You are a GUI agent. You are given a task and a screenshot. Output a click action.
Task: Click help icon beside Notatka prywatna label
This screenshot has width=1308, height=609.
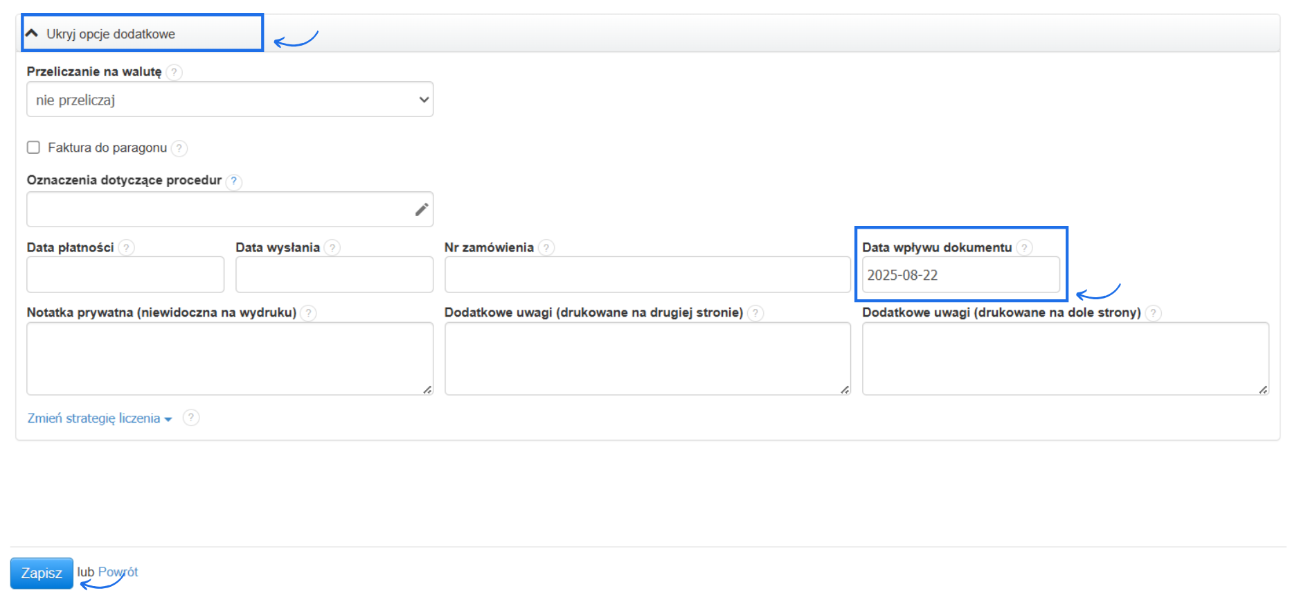click(x=309, y=313)
